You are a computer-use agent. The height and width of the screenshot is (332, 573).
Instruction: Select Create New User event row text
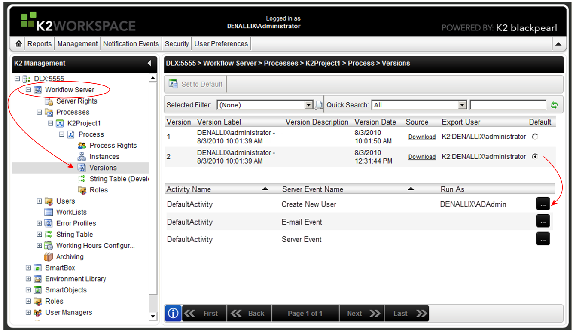pyautogui.click(x=309, y=204)
